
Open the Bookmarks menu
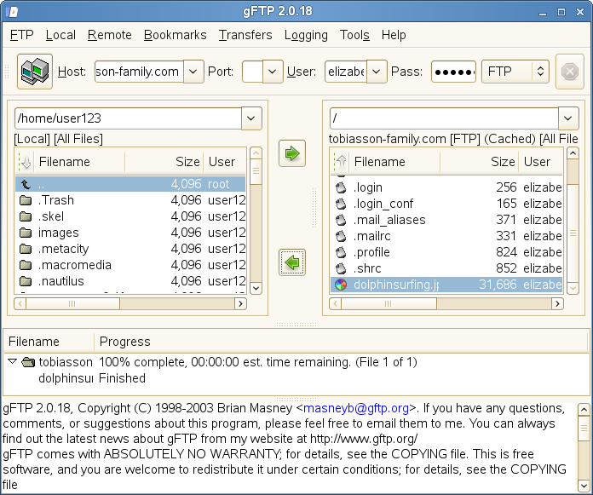coord(176,35)
